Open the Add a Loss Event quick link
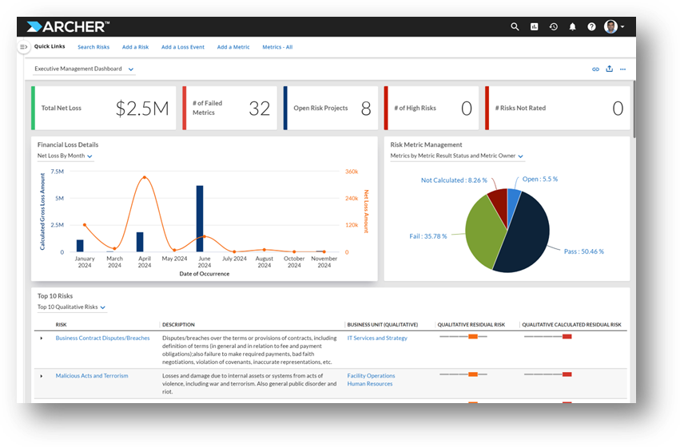This screenshot has width=680, height=447. (182, 47)
